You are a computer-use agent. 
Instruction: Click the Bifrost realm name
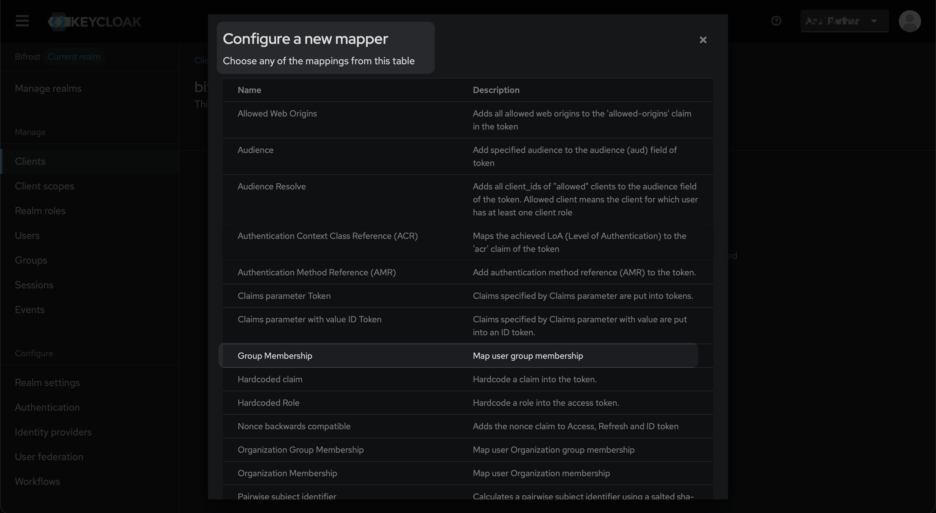tap(28, 57)
